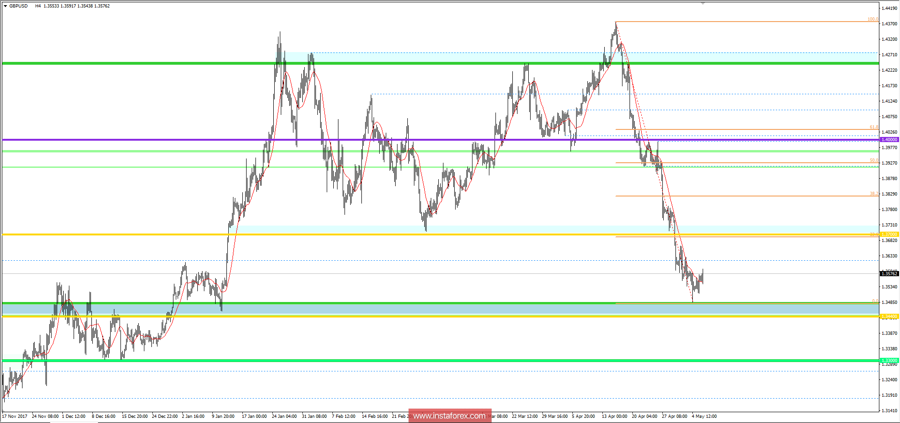Click the 17 Nov 2017 date label

click(x=15, y=416)
